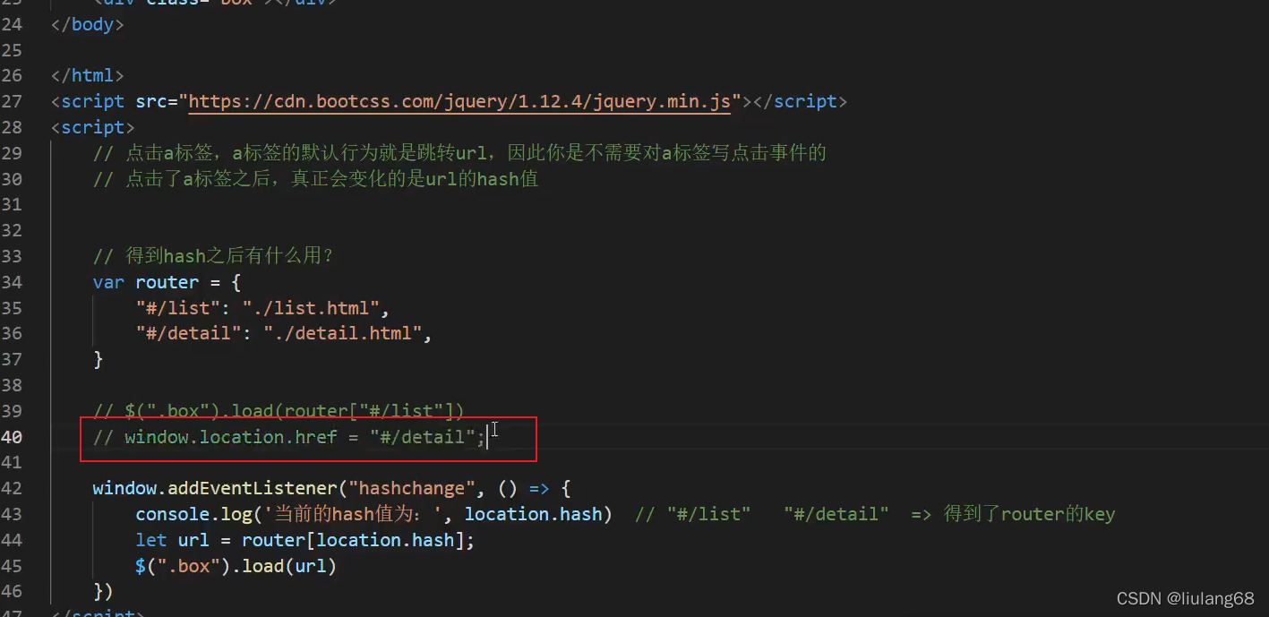1269x617 pixels.
Task: Click line number 26 in the gutter
Action: (x=12, y=75)
